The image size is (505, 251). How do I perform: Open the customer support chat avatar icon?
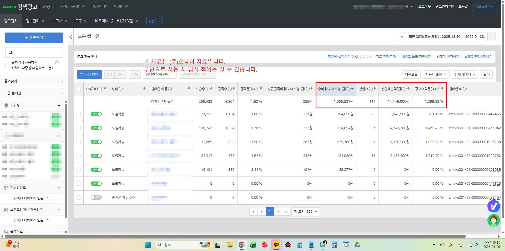(493, 220)
